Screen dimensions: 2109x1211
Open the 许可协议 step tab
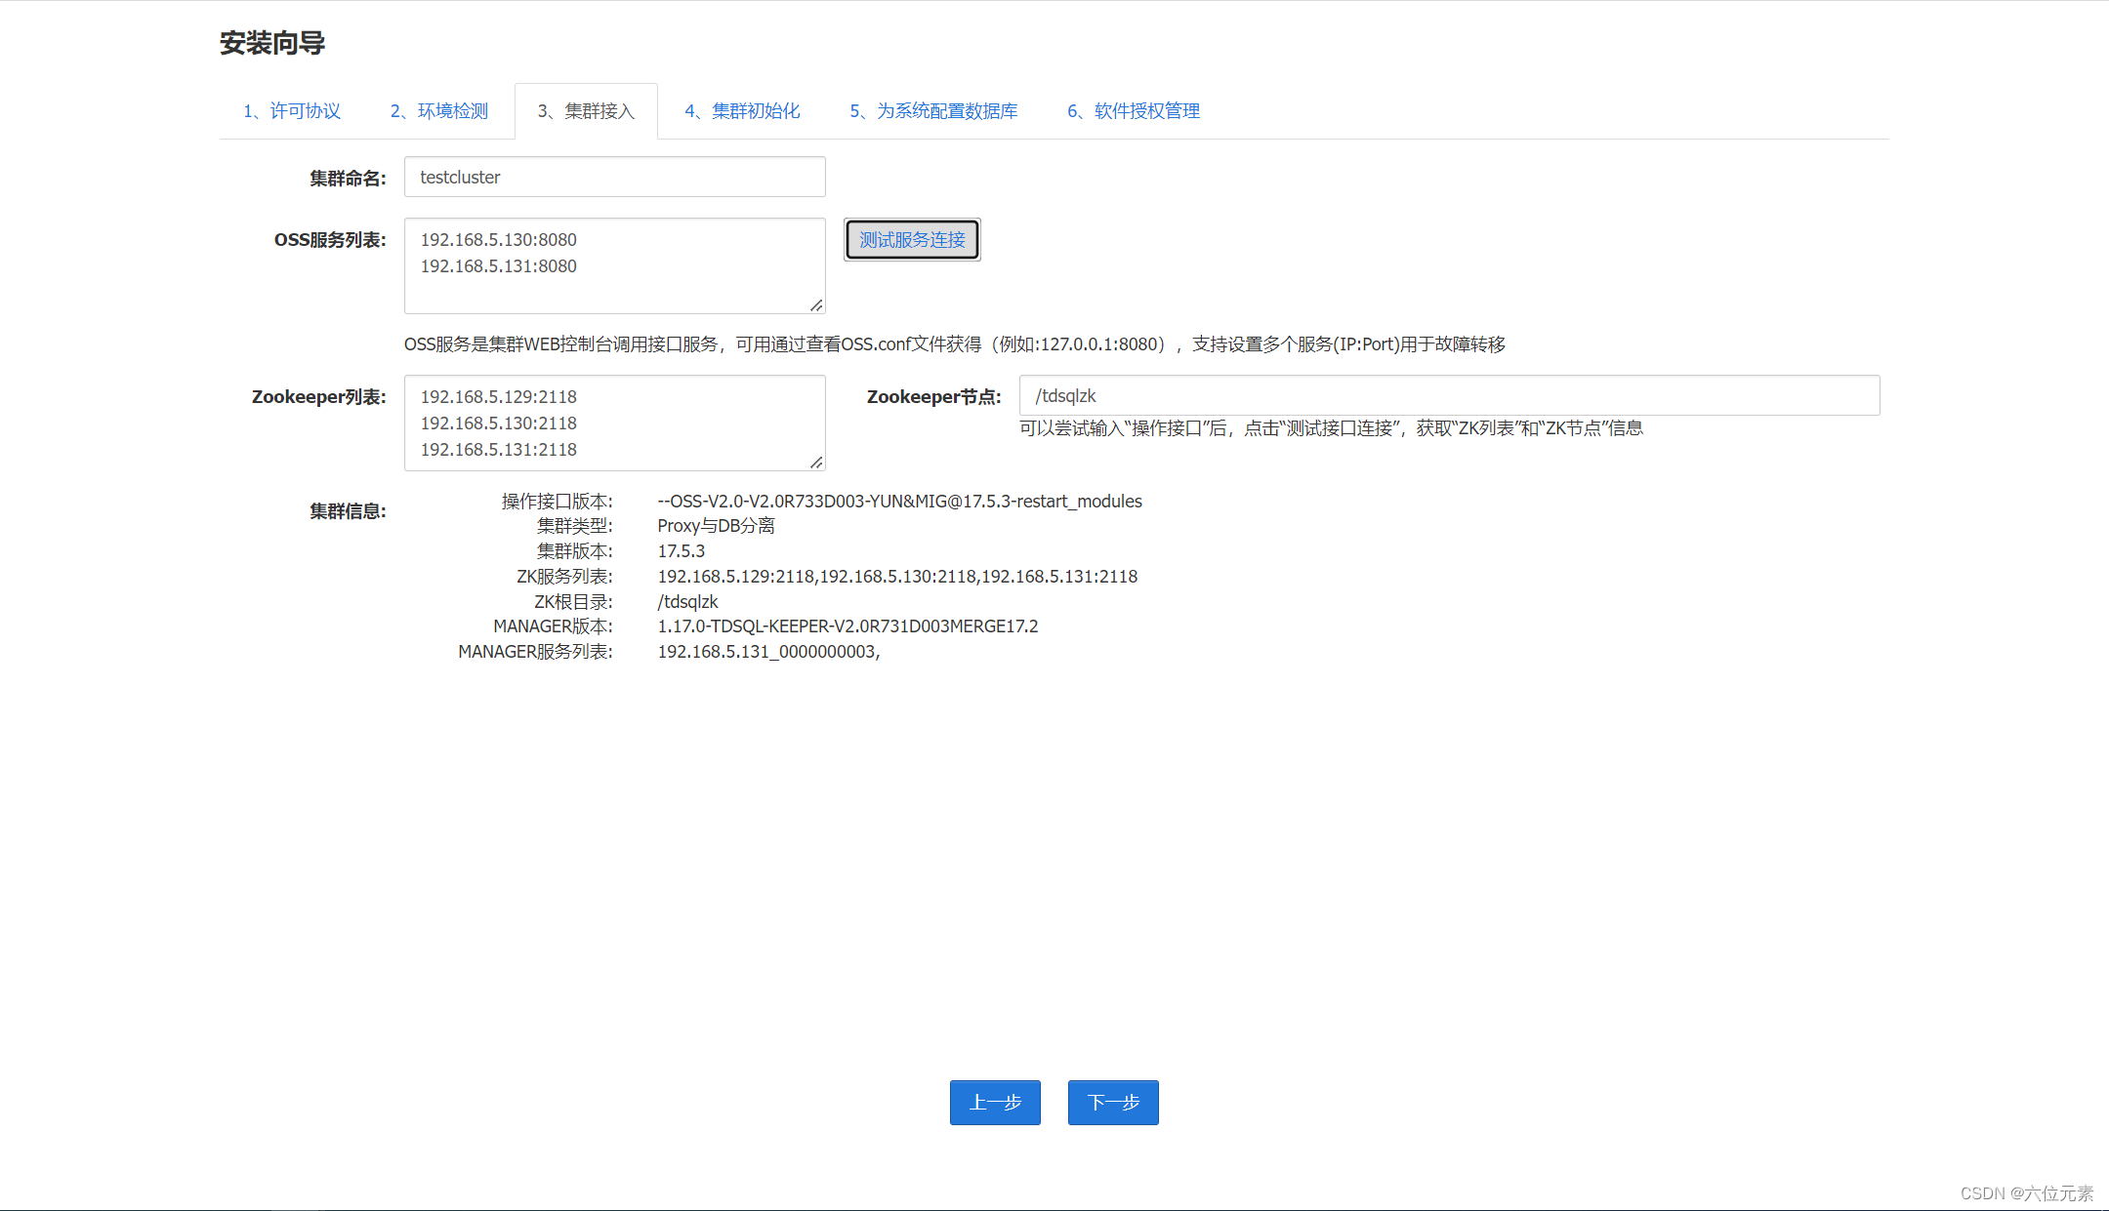pos(292,111)
